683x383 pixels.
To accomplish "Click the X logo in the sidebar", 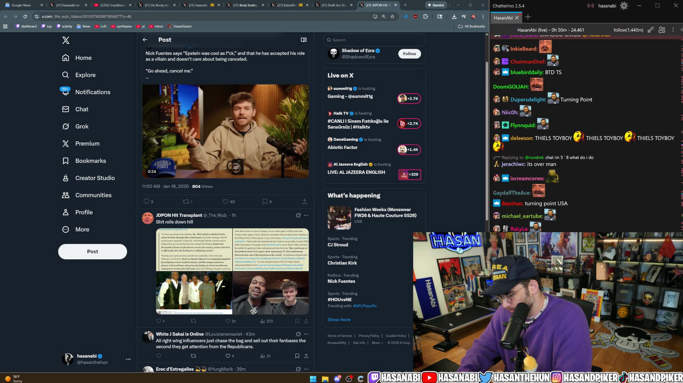I will click(66, 40).
